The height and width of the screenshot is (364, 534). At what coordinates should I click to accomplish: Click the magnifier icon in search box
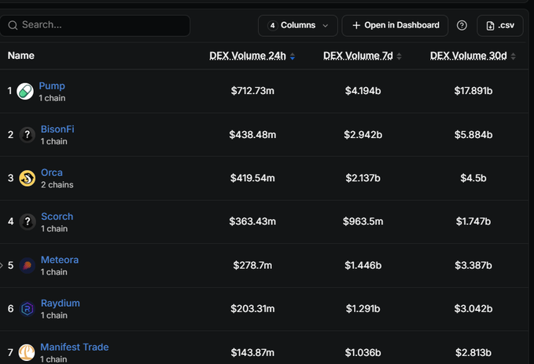(13, 25)
